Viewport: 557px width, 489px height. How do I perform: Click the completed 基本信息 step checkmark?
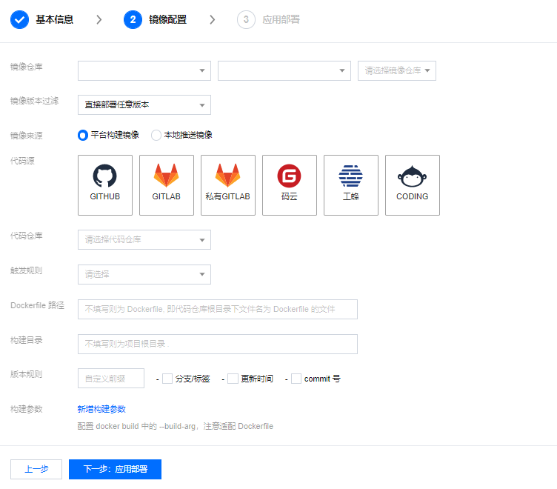tap(19, 19)
